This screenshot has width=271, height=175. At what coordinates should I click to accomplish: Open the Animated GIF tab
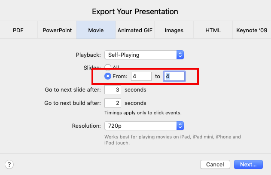pyautogui.click(x=134, y=31)
